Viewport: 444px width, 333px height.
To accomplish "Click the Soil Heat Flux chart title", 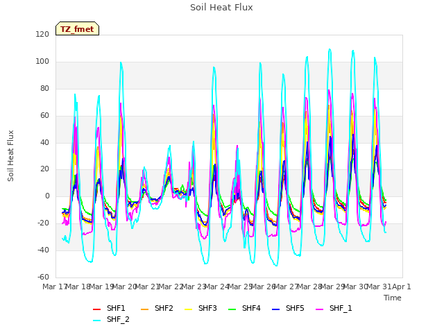I will (x=221, y=8).
